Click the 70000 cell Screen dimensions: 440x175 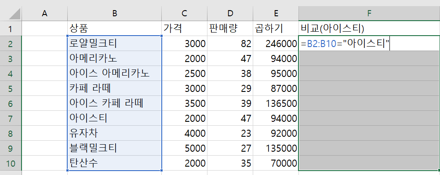click(x=276, y=163)
